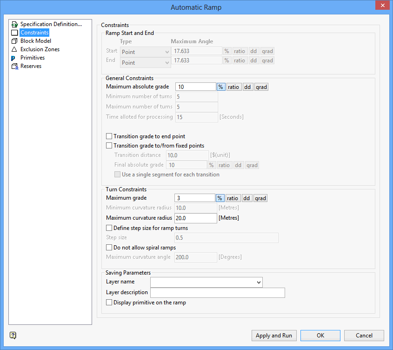Click the Block Model cube icon
The width and height of the screenshot is (393, 350).
[x=14, y=41]
